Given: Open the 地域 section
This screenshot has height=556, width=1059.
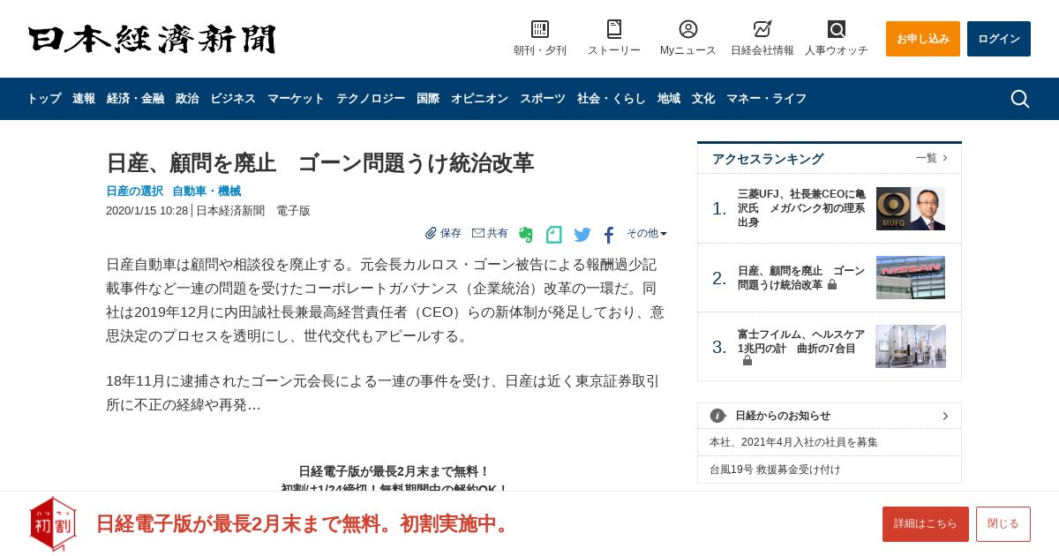Looking at the screenshot, I should click(x=669, y=99).
